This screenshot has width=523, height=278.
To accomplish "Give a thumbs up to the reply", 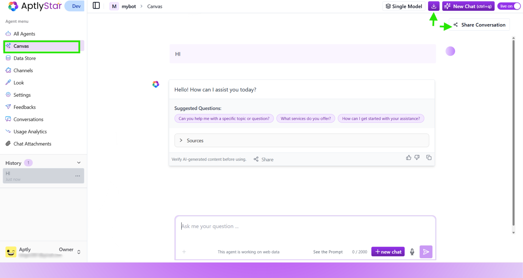I will (x=408, y=158).
